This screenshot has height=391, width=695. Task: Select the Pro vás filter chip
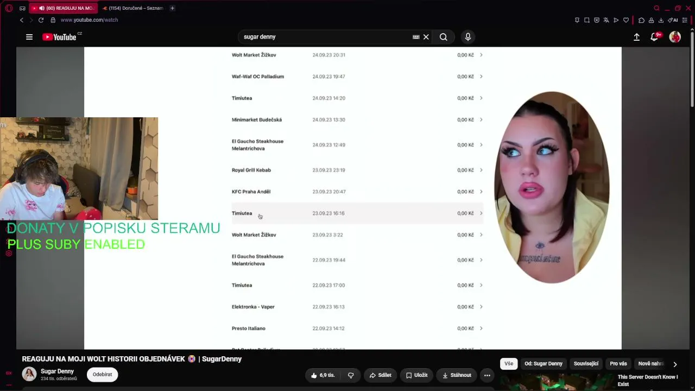point(618,364)
